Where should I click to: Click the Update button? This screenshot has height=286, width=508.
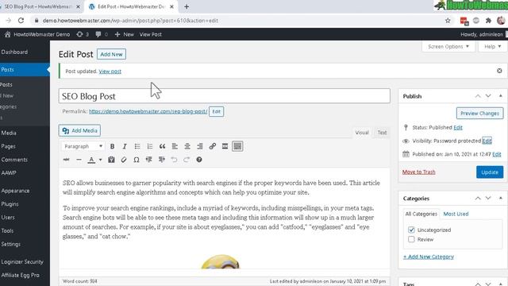490,172
